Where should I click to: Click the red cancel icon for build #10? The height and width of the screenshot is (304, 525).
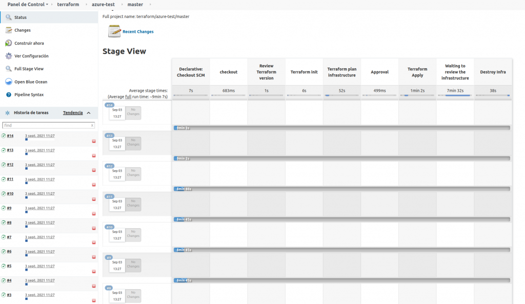(x=94, y=199)
